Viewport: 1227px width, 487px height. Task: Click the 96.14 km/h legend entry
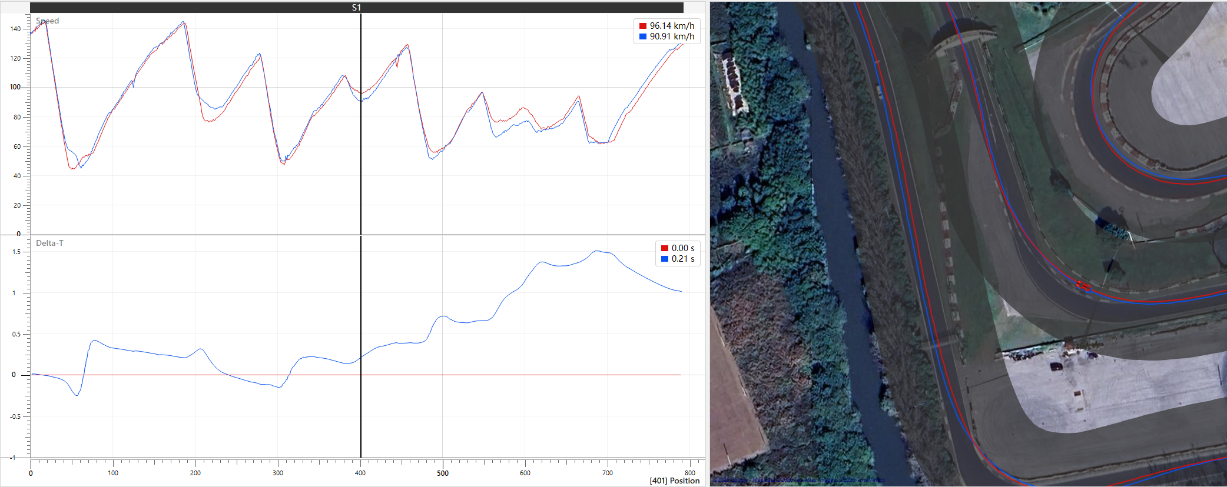point(672,26)
